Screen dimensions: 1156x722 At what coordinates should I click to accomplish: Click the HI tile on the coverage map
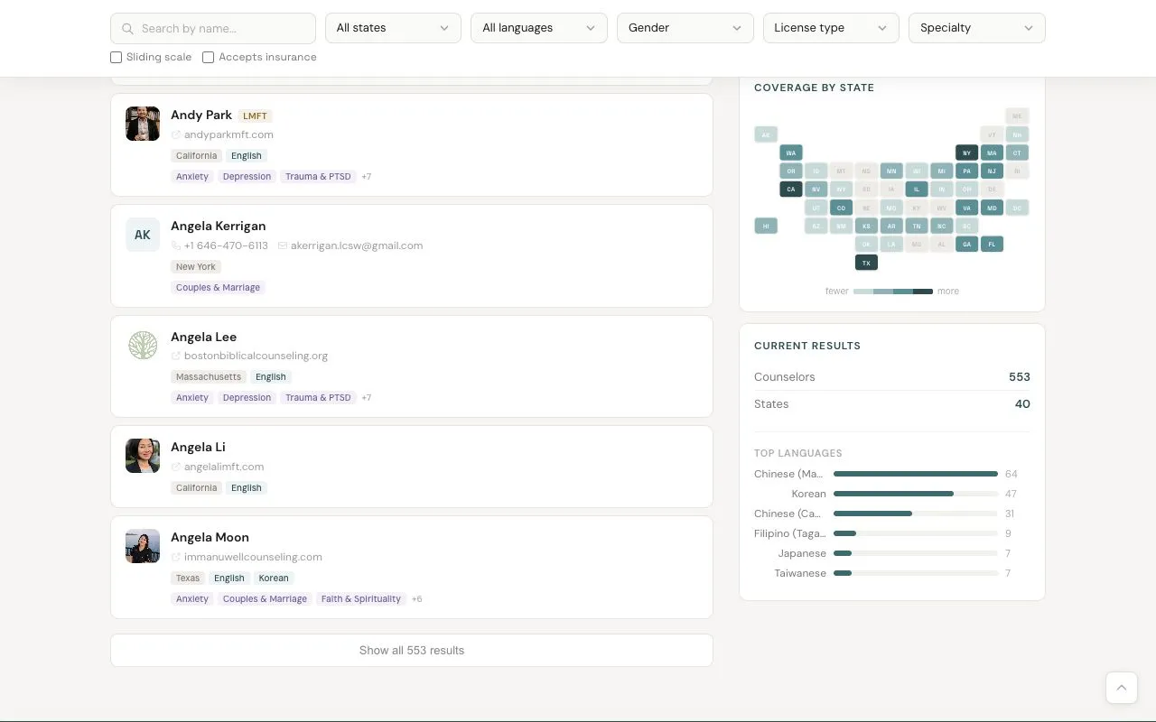click(x=766, y=226)
